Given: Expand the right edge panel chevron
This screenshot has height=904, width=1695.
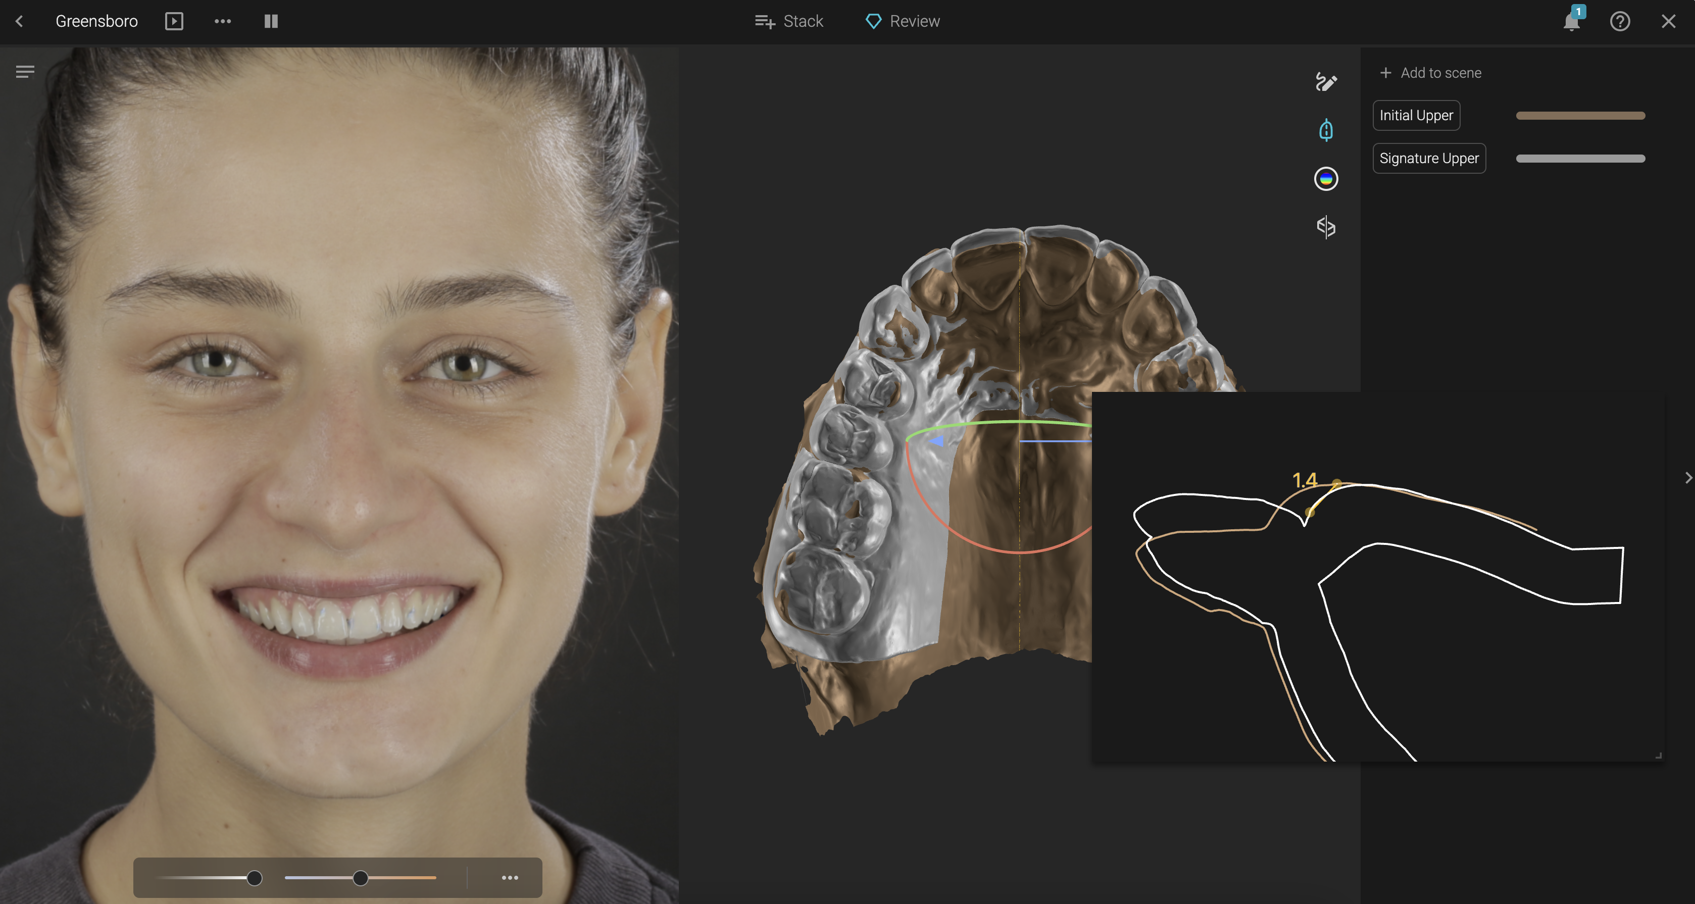Looking at the screenshot, I should [x=1688, y=478].
